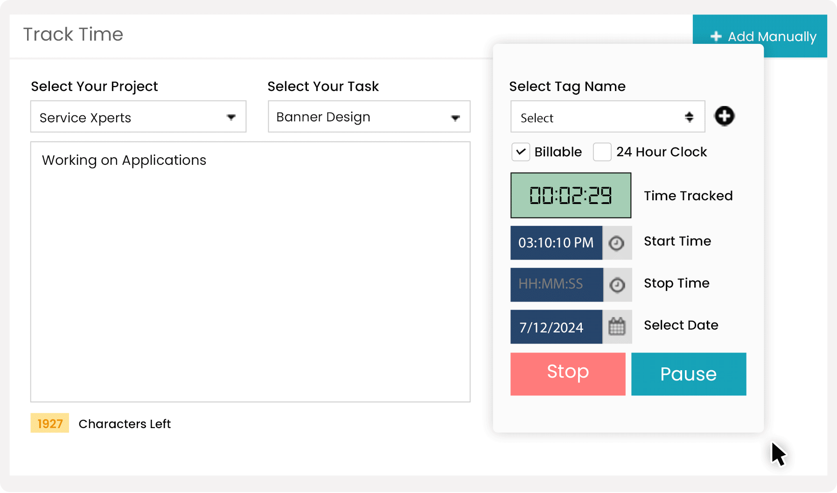Open the Select Your Project dropdown
The width and height of the screenshot is (837, 493).
pyautogui.click(x=138, y=117)
